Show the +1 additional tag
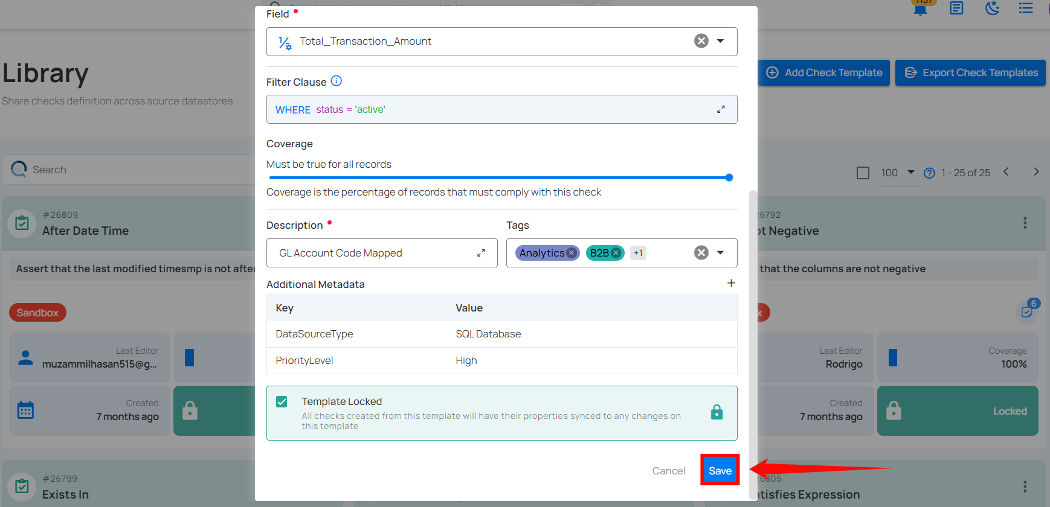This screenshot has width=1050, height=507. 638,253
